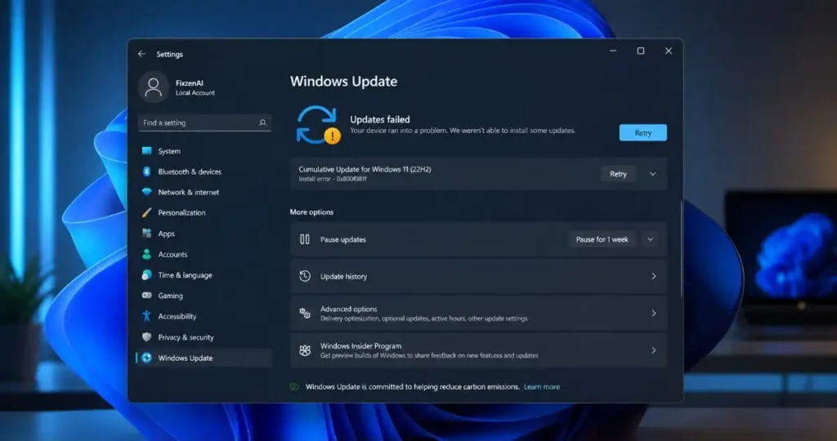Viewport: 837px width, 441px height.
Task: Go to Network & internet
Action: [x=205, y=192]
